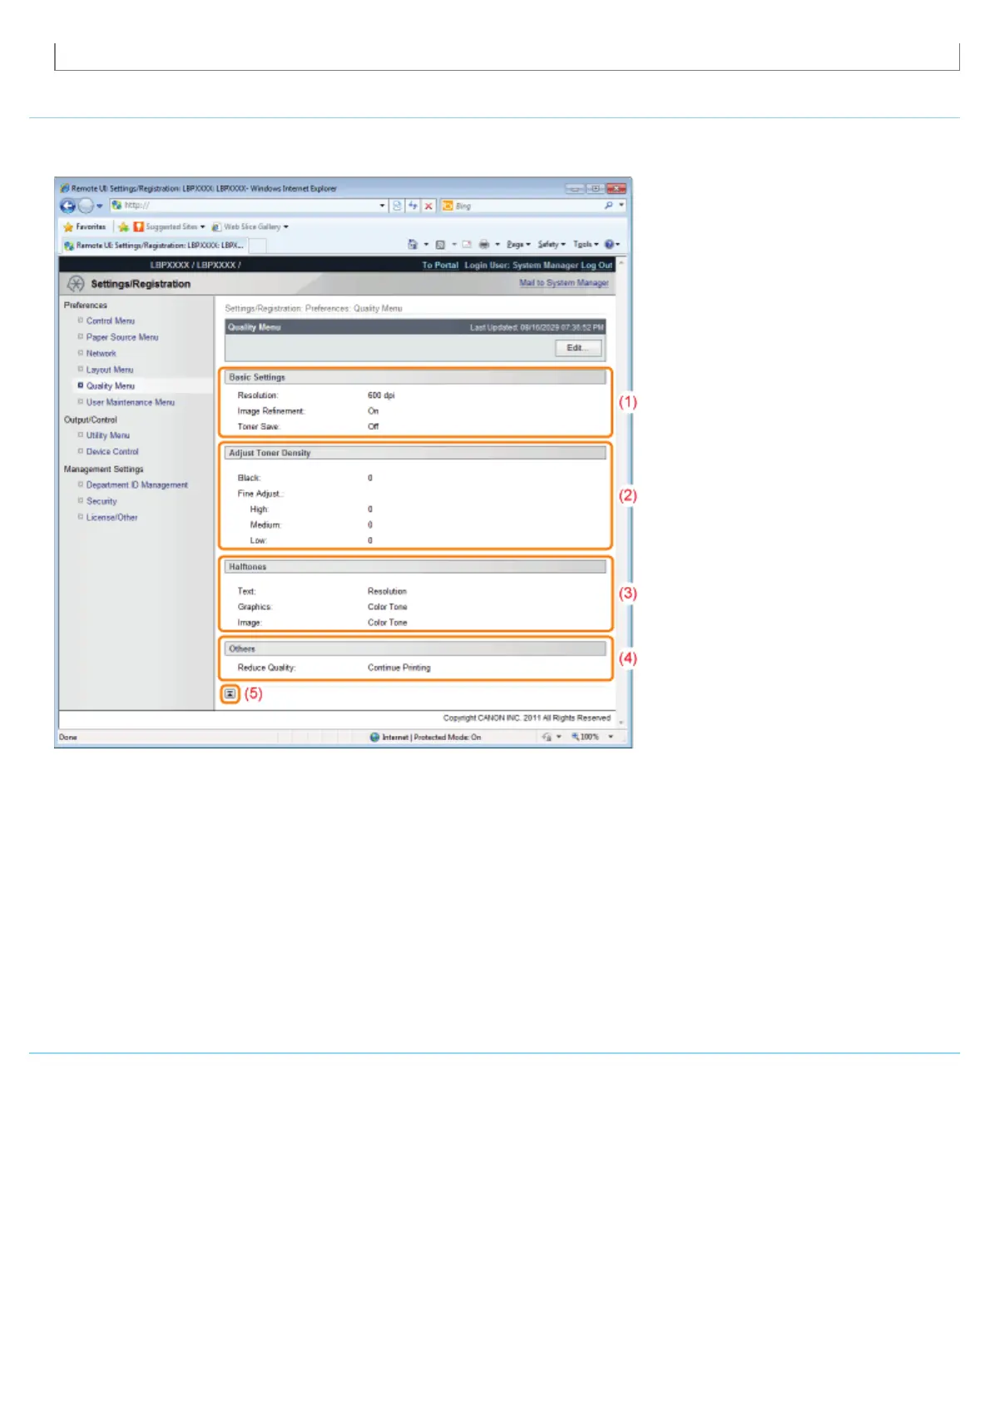Open Paper Source Menu in sidebar

122,337
